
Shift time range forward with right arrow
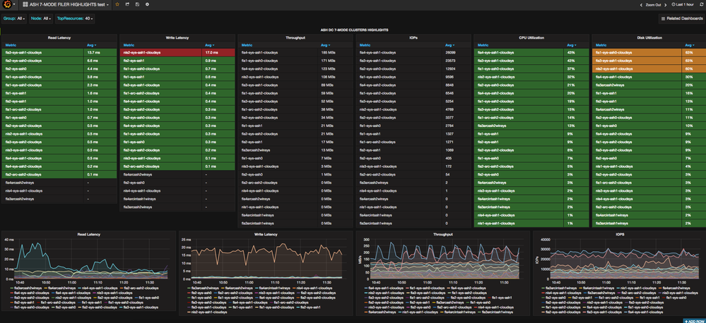click(664, 4)
